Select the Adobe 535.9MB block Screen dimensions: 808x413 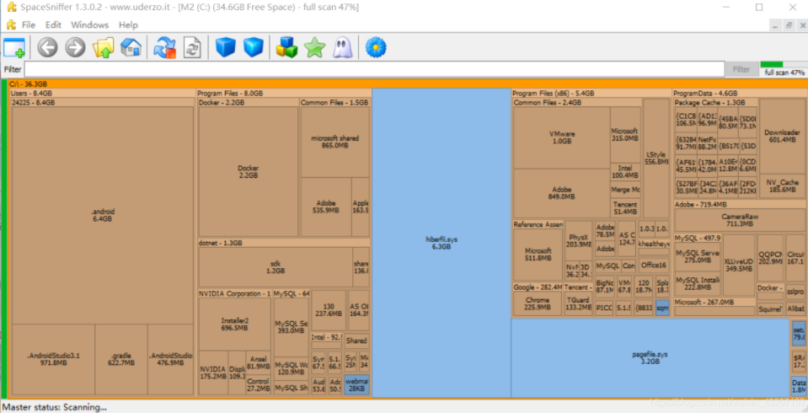click(326, 206)
